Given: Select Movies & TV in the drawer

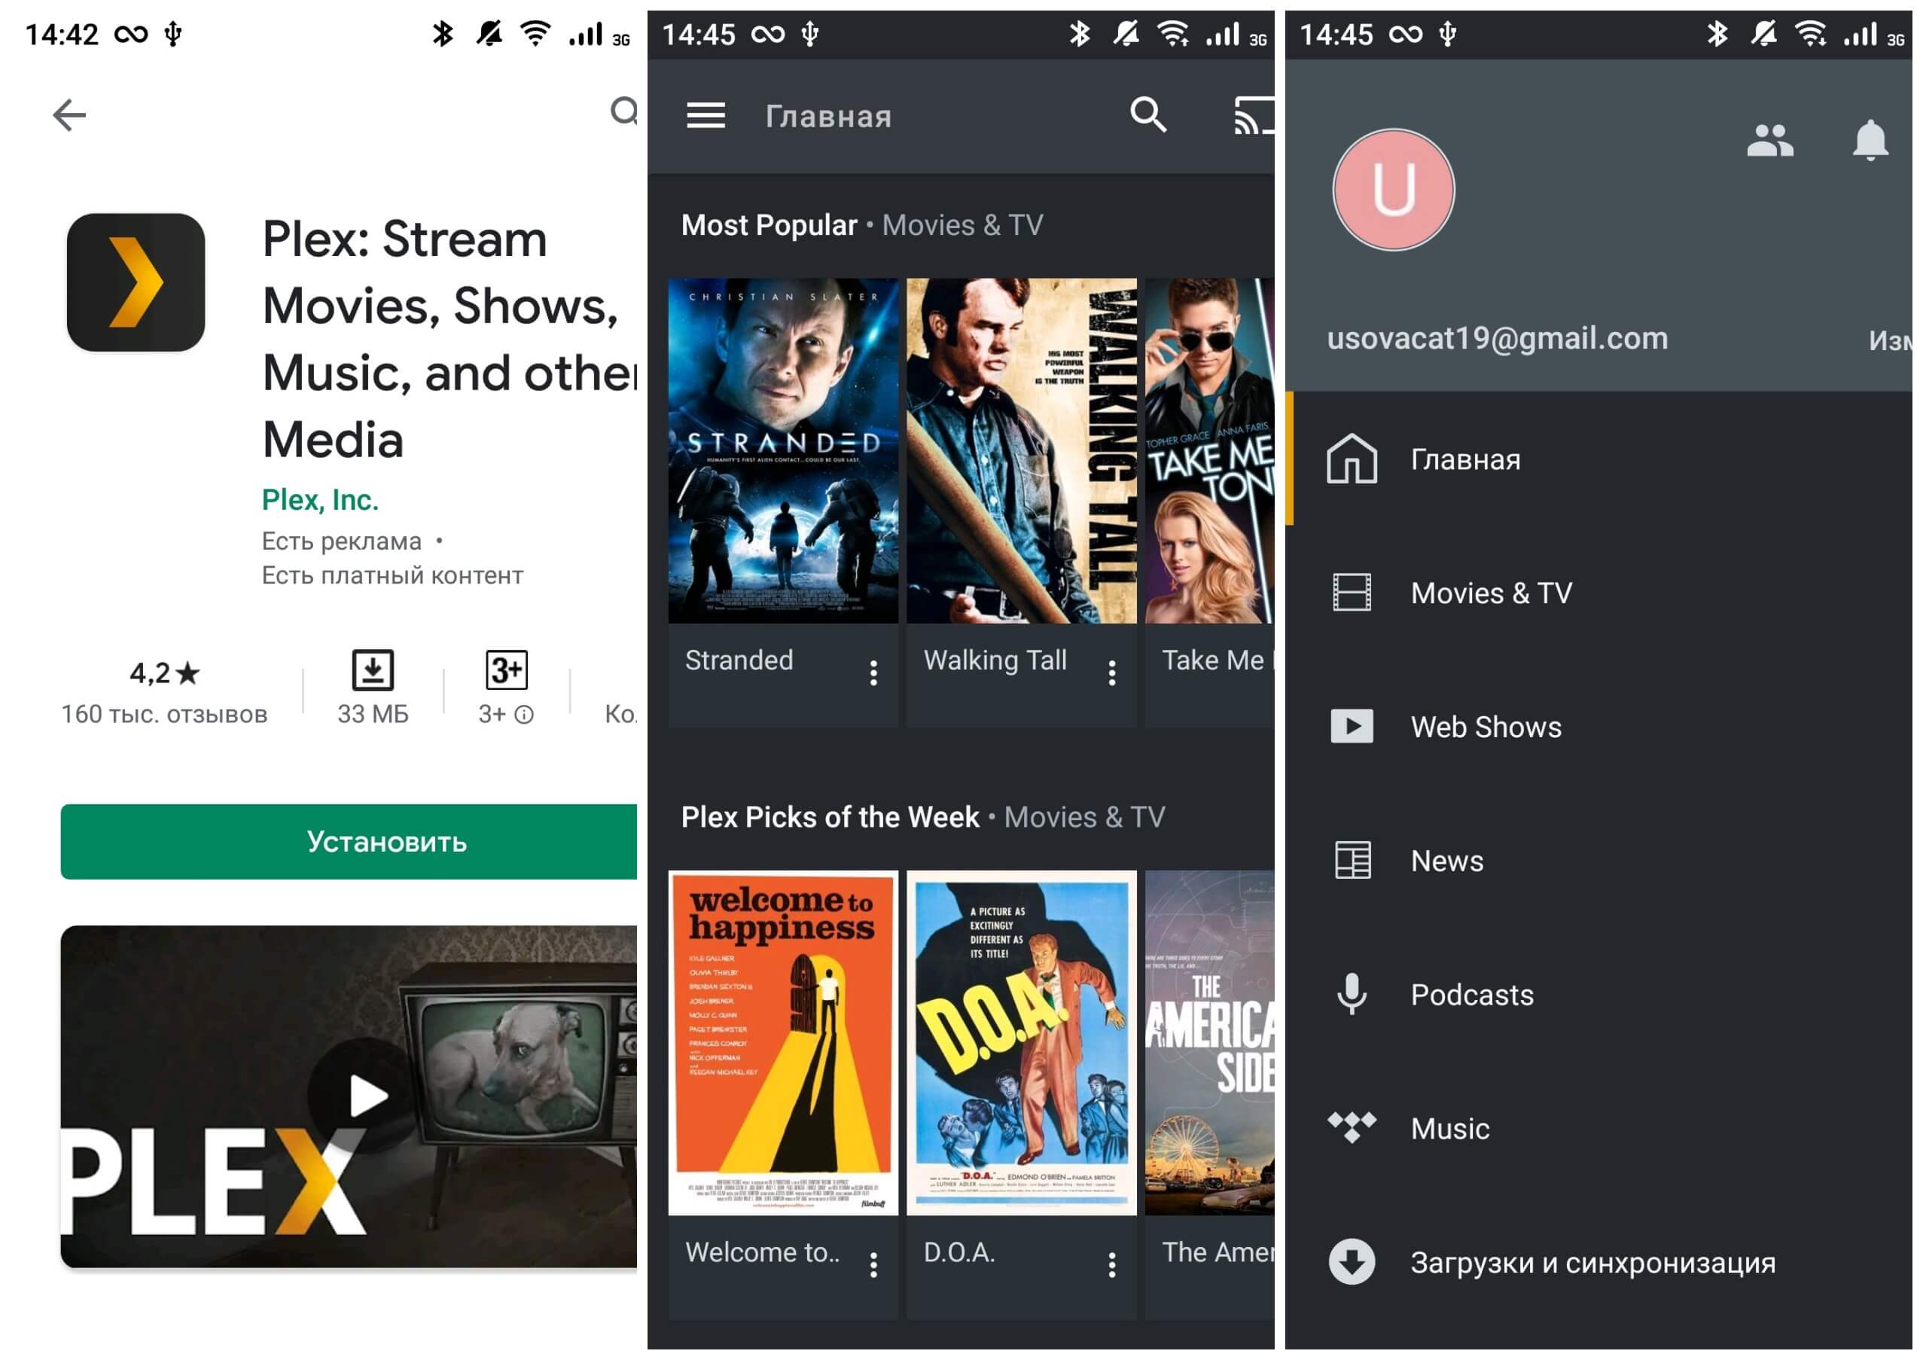Looking at the screenshot, I should click(x=1599, y=593).
